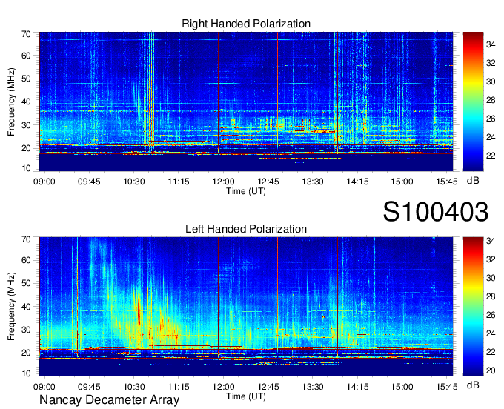Image resolution: width=504 pixels, height=409 pixels.
Task: Click the 13:30 tick on upper time axis
Action: pos(313,182)
